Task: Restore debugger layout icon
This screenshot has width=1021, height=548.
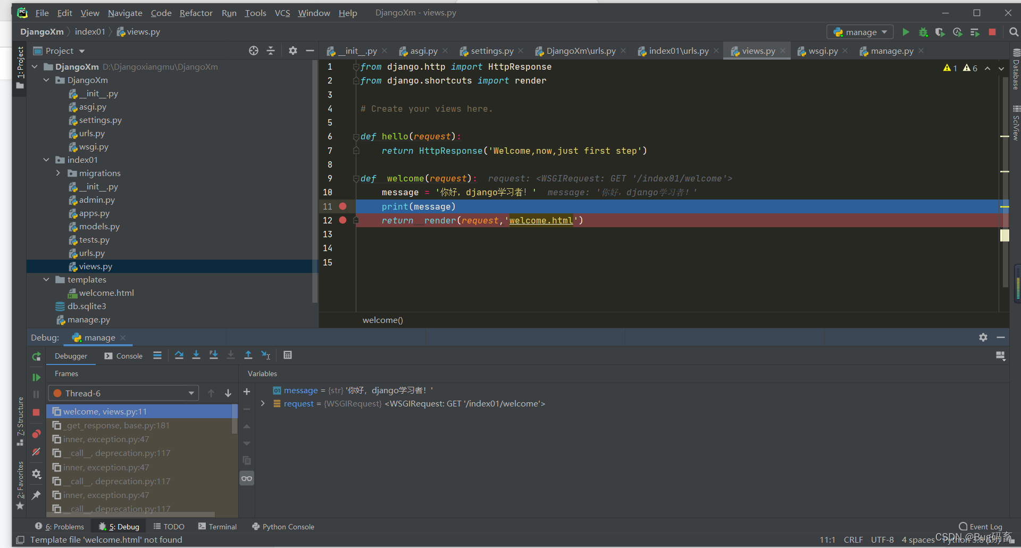Action: pos(1000,355)
